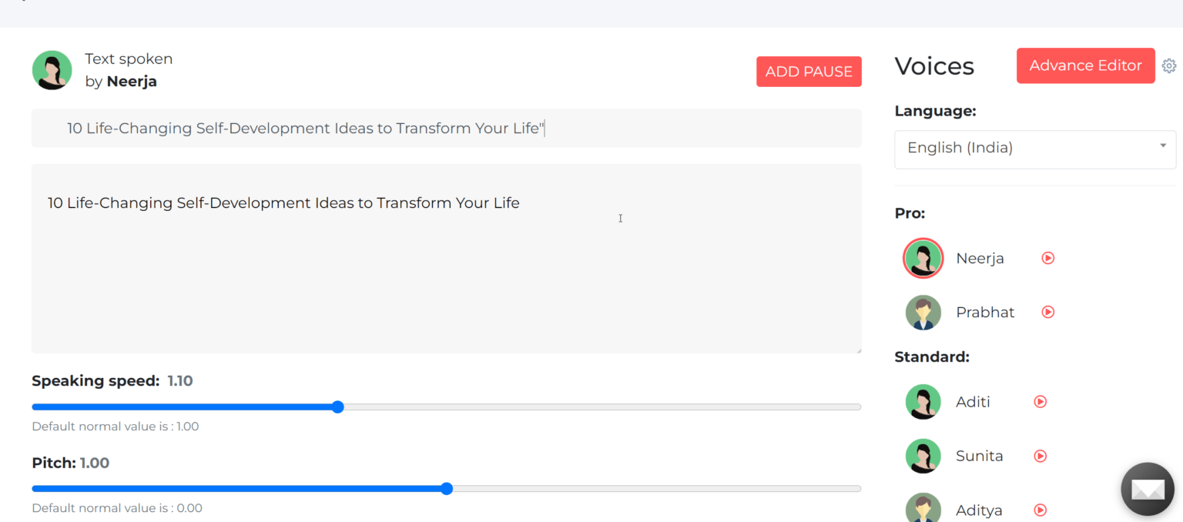Open voice settings via the gear icon
This screenshot has height=522, width=1183.
coord(1169,65)
